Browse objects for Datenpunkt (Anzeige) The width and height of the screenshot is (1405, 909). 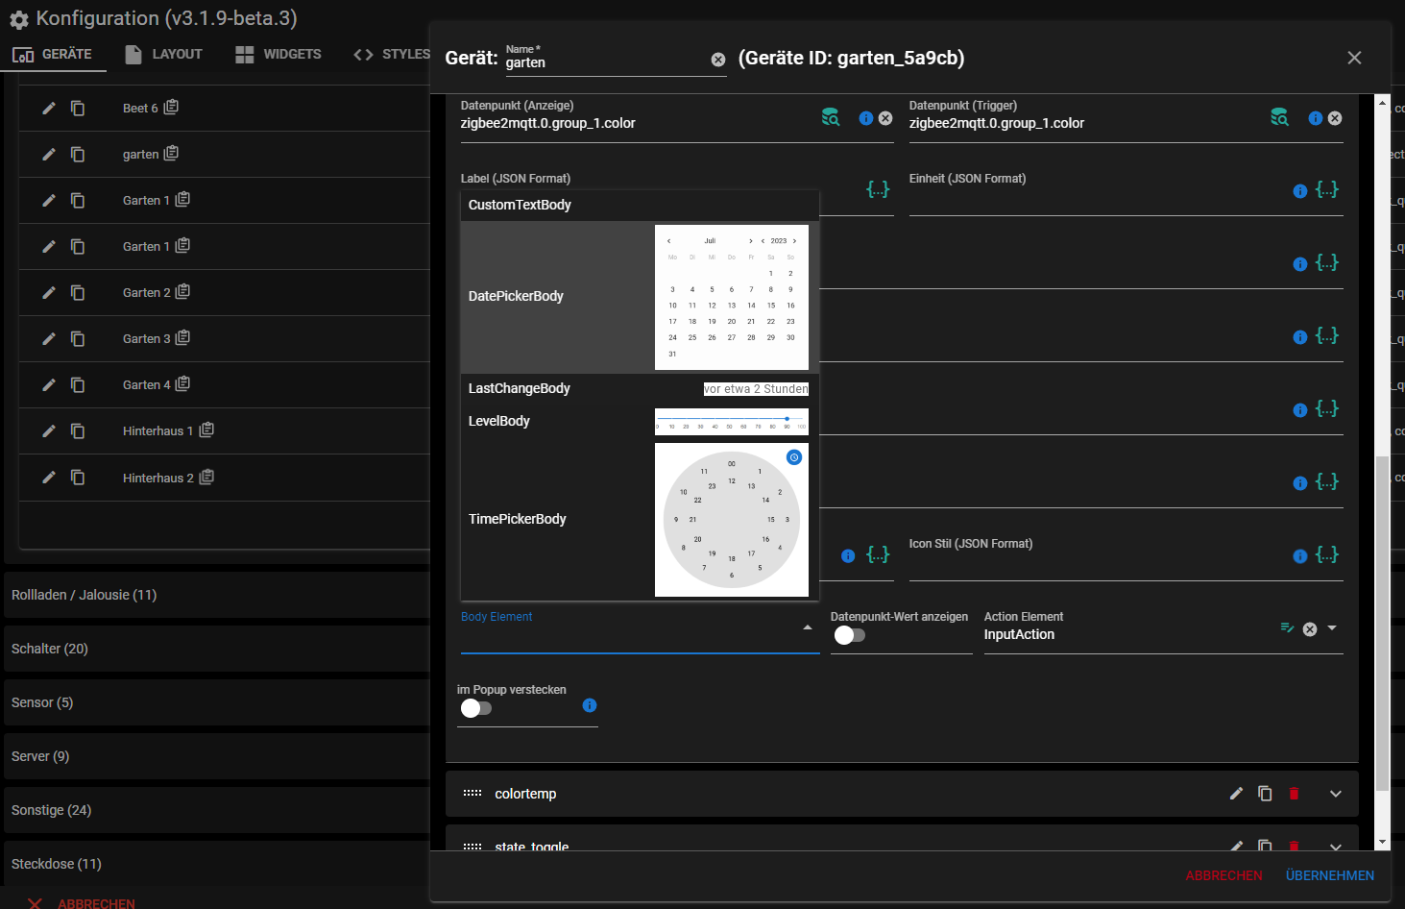click(831, 117)
